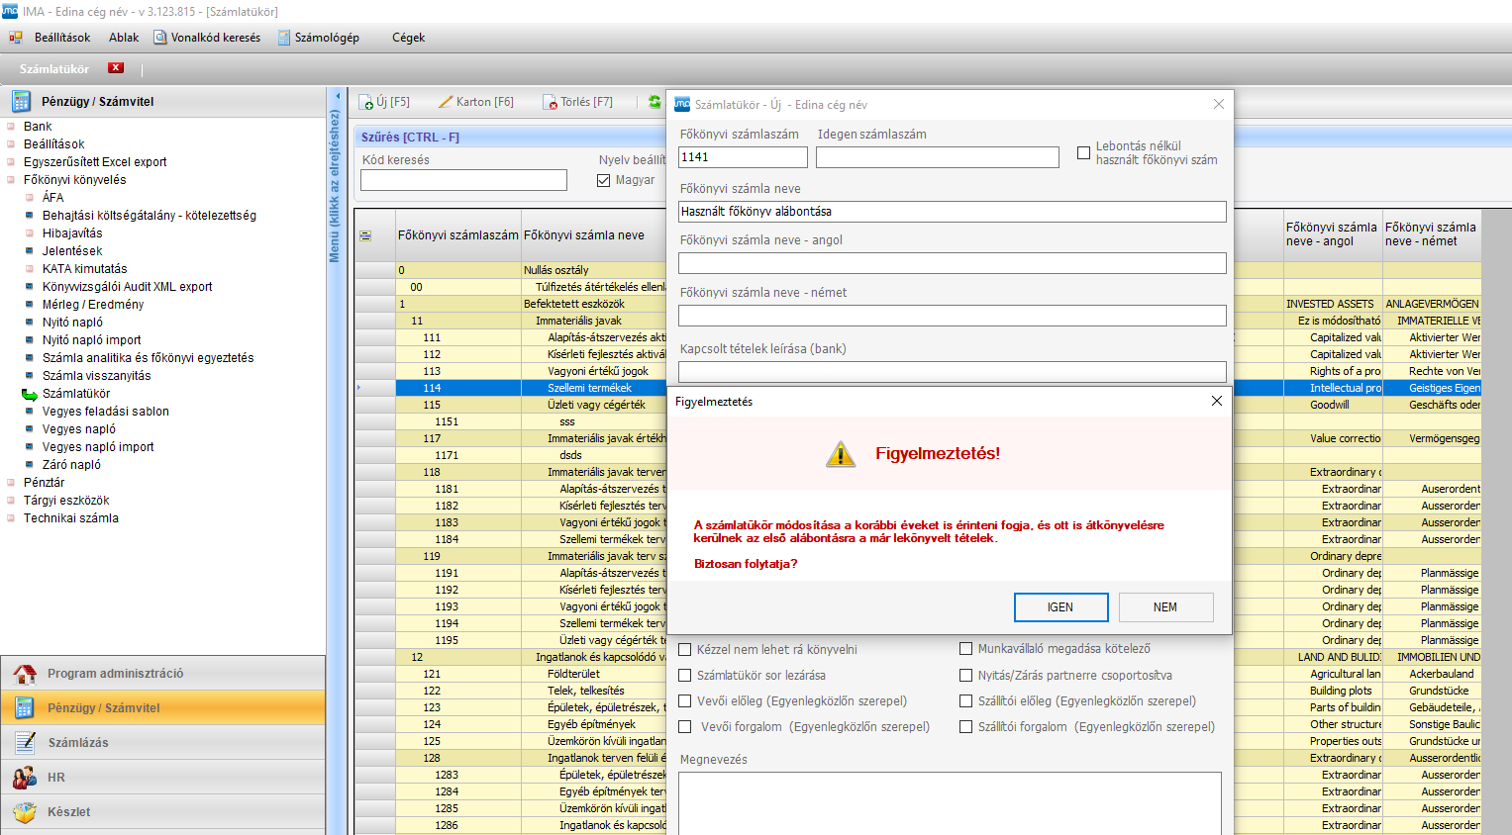Toggle Kézzel nem lehet rá könyvelni checkbox
Viewport: 1512px width, 835px height.
pyautogui.click(x=685, y=650)
